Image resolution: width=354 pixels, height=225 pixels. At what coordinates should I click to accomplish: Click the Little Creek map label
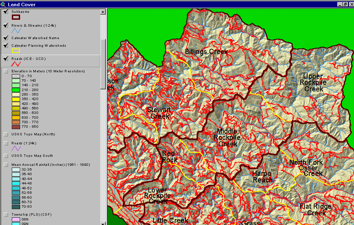tap(171, 220)
